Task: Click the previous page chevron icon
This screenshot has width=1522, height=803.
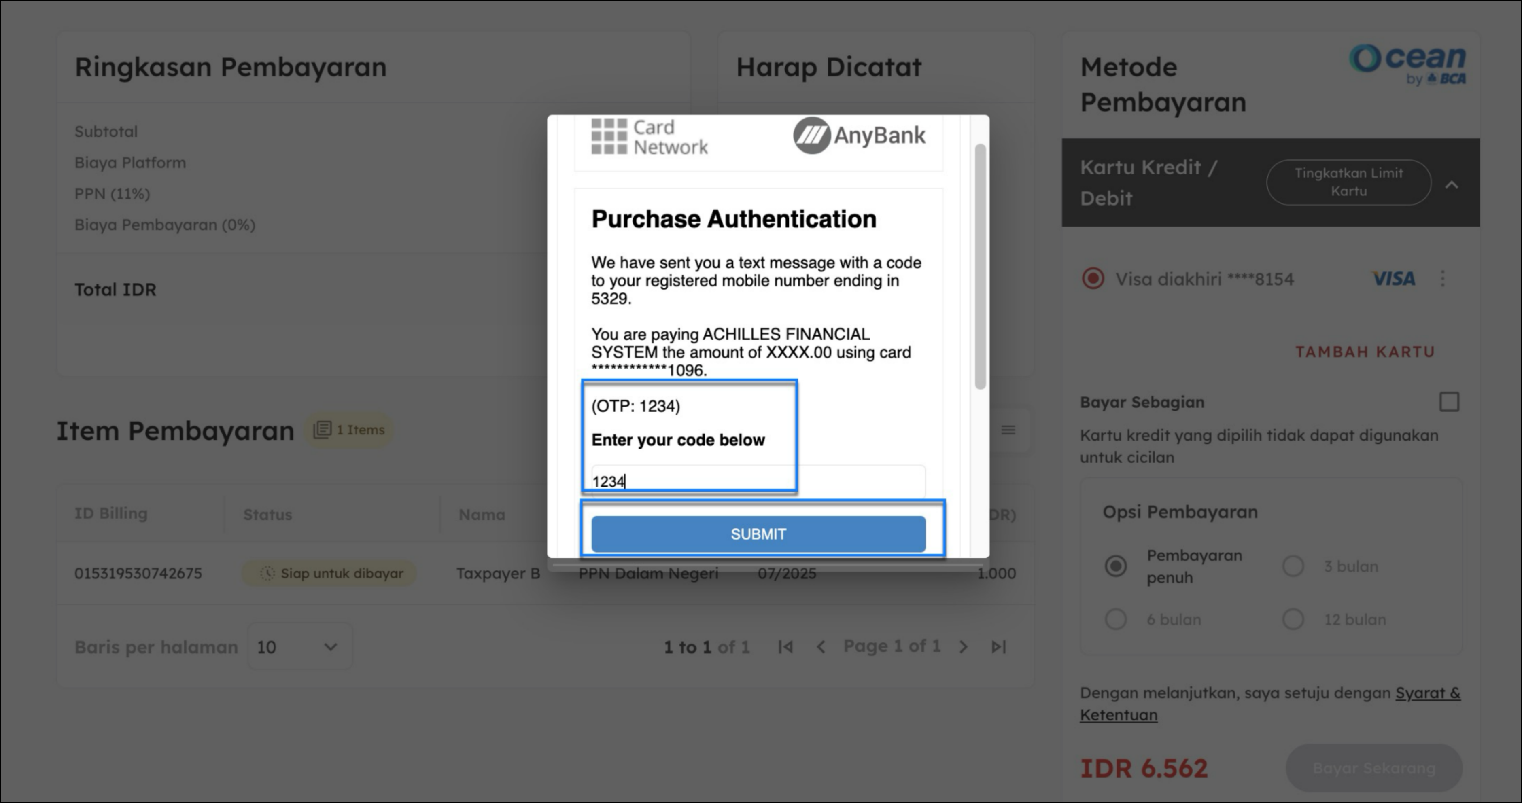Action: (x=821, y=647)
